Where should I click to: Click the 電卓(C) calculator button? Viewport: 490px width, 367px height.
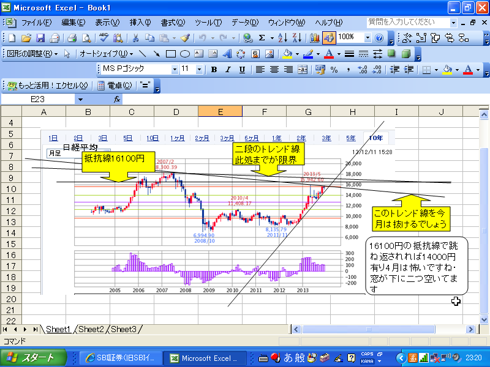click(115, 85)
